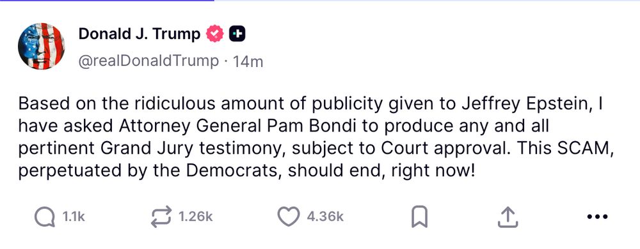
Task: Click the @realDonaldTrump handle
Action: [148, 61]
